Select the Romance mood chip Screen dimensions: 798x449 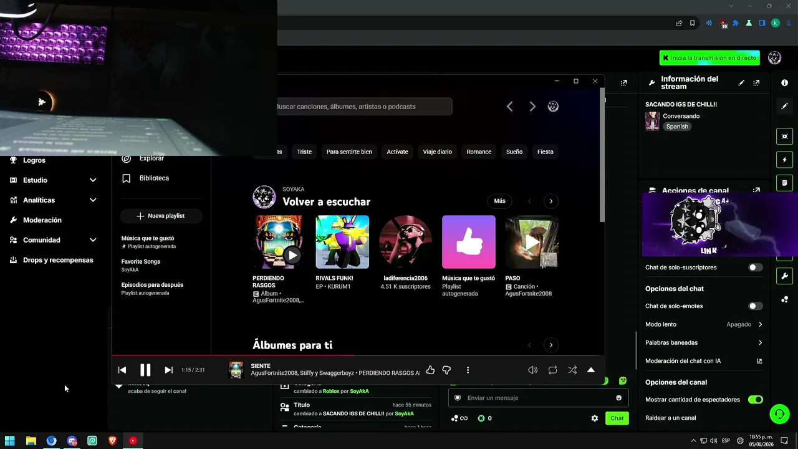pyautogui.click(x=479, y=152)
